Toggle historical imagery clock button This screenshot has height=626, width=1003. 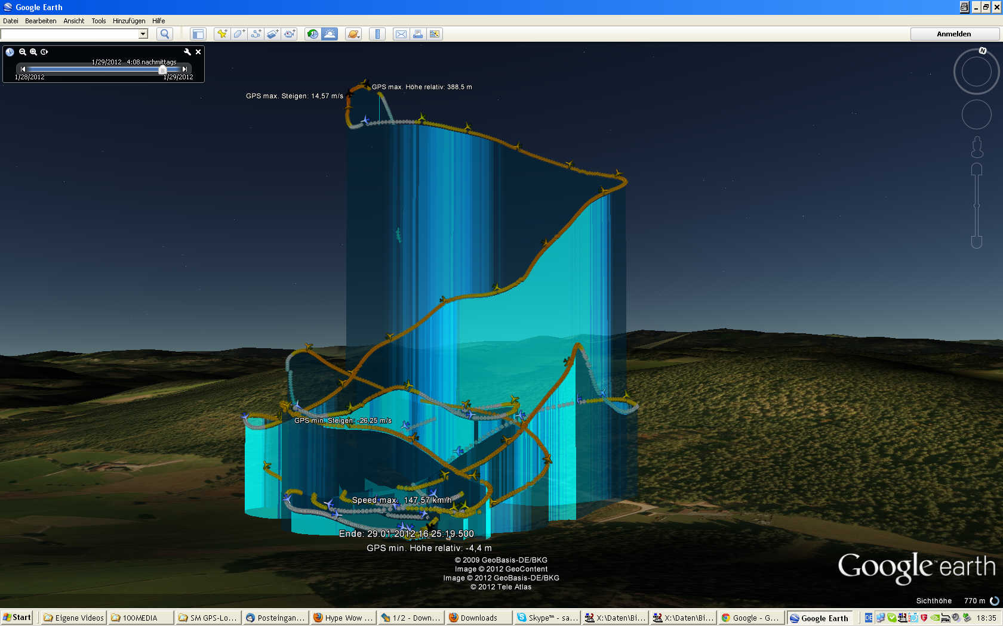[x=312, y=34]
